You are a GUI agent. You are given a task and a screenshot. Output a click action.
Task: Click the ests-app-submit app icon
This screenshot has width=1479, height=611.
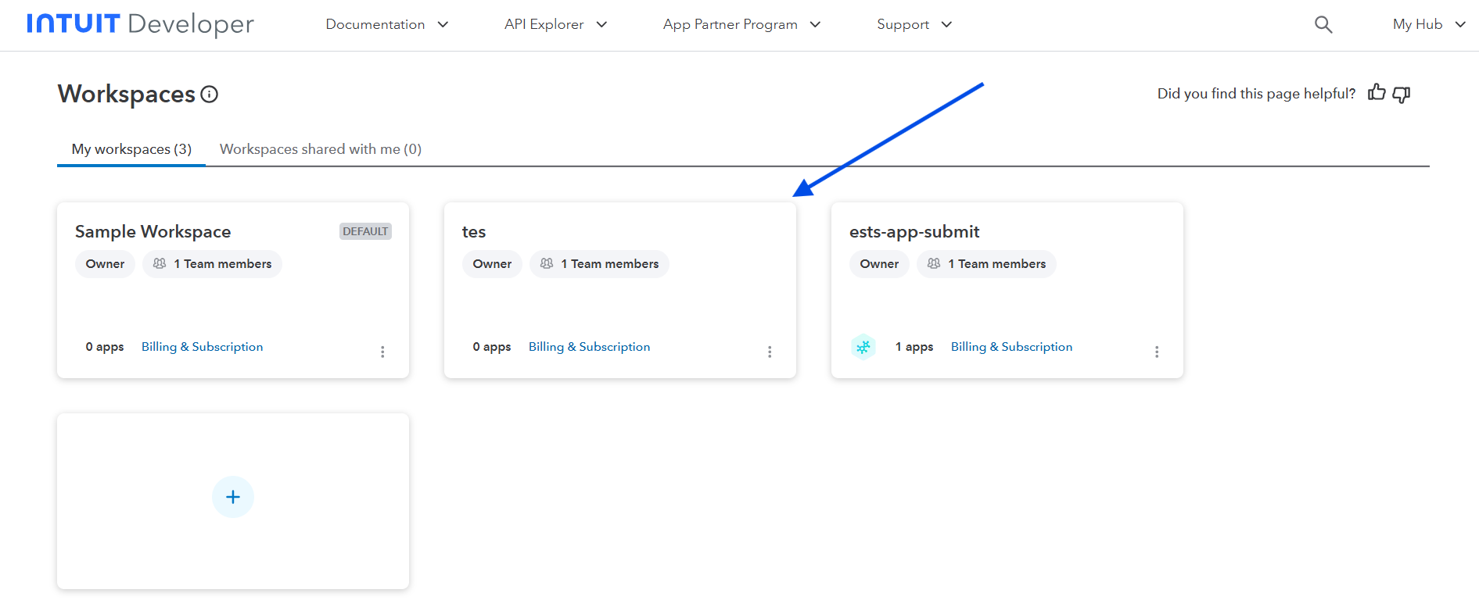point(863,347)
